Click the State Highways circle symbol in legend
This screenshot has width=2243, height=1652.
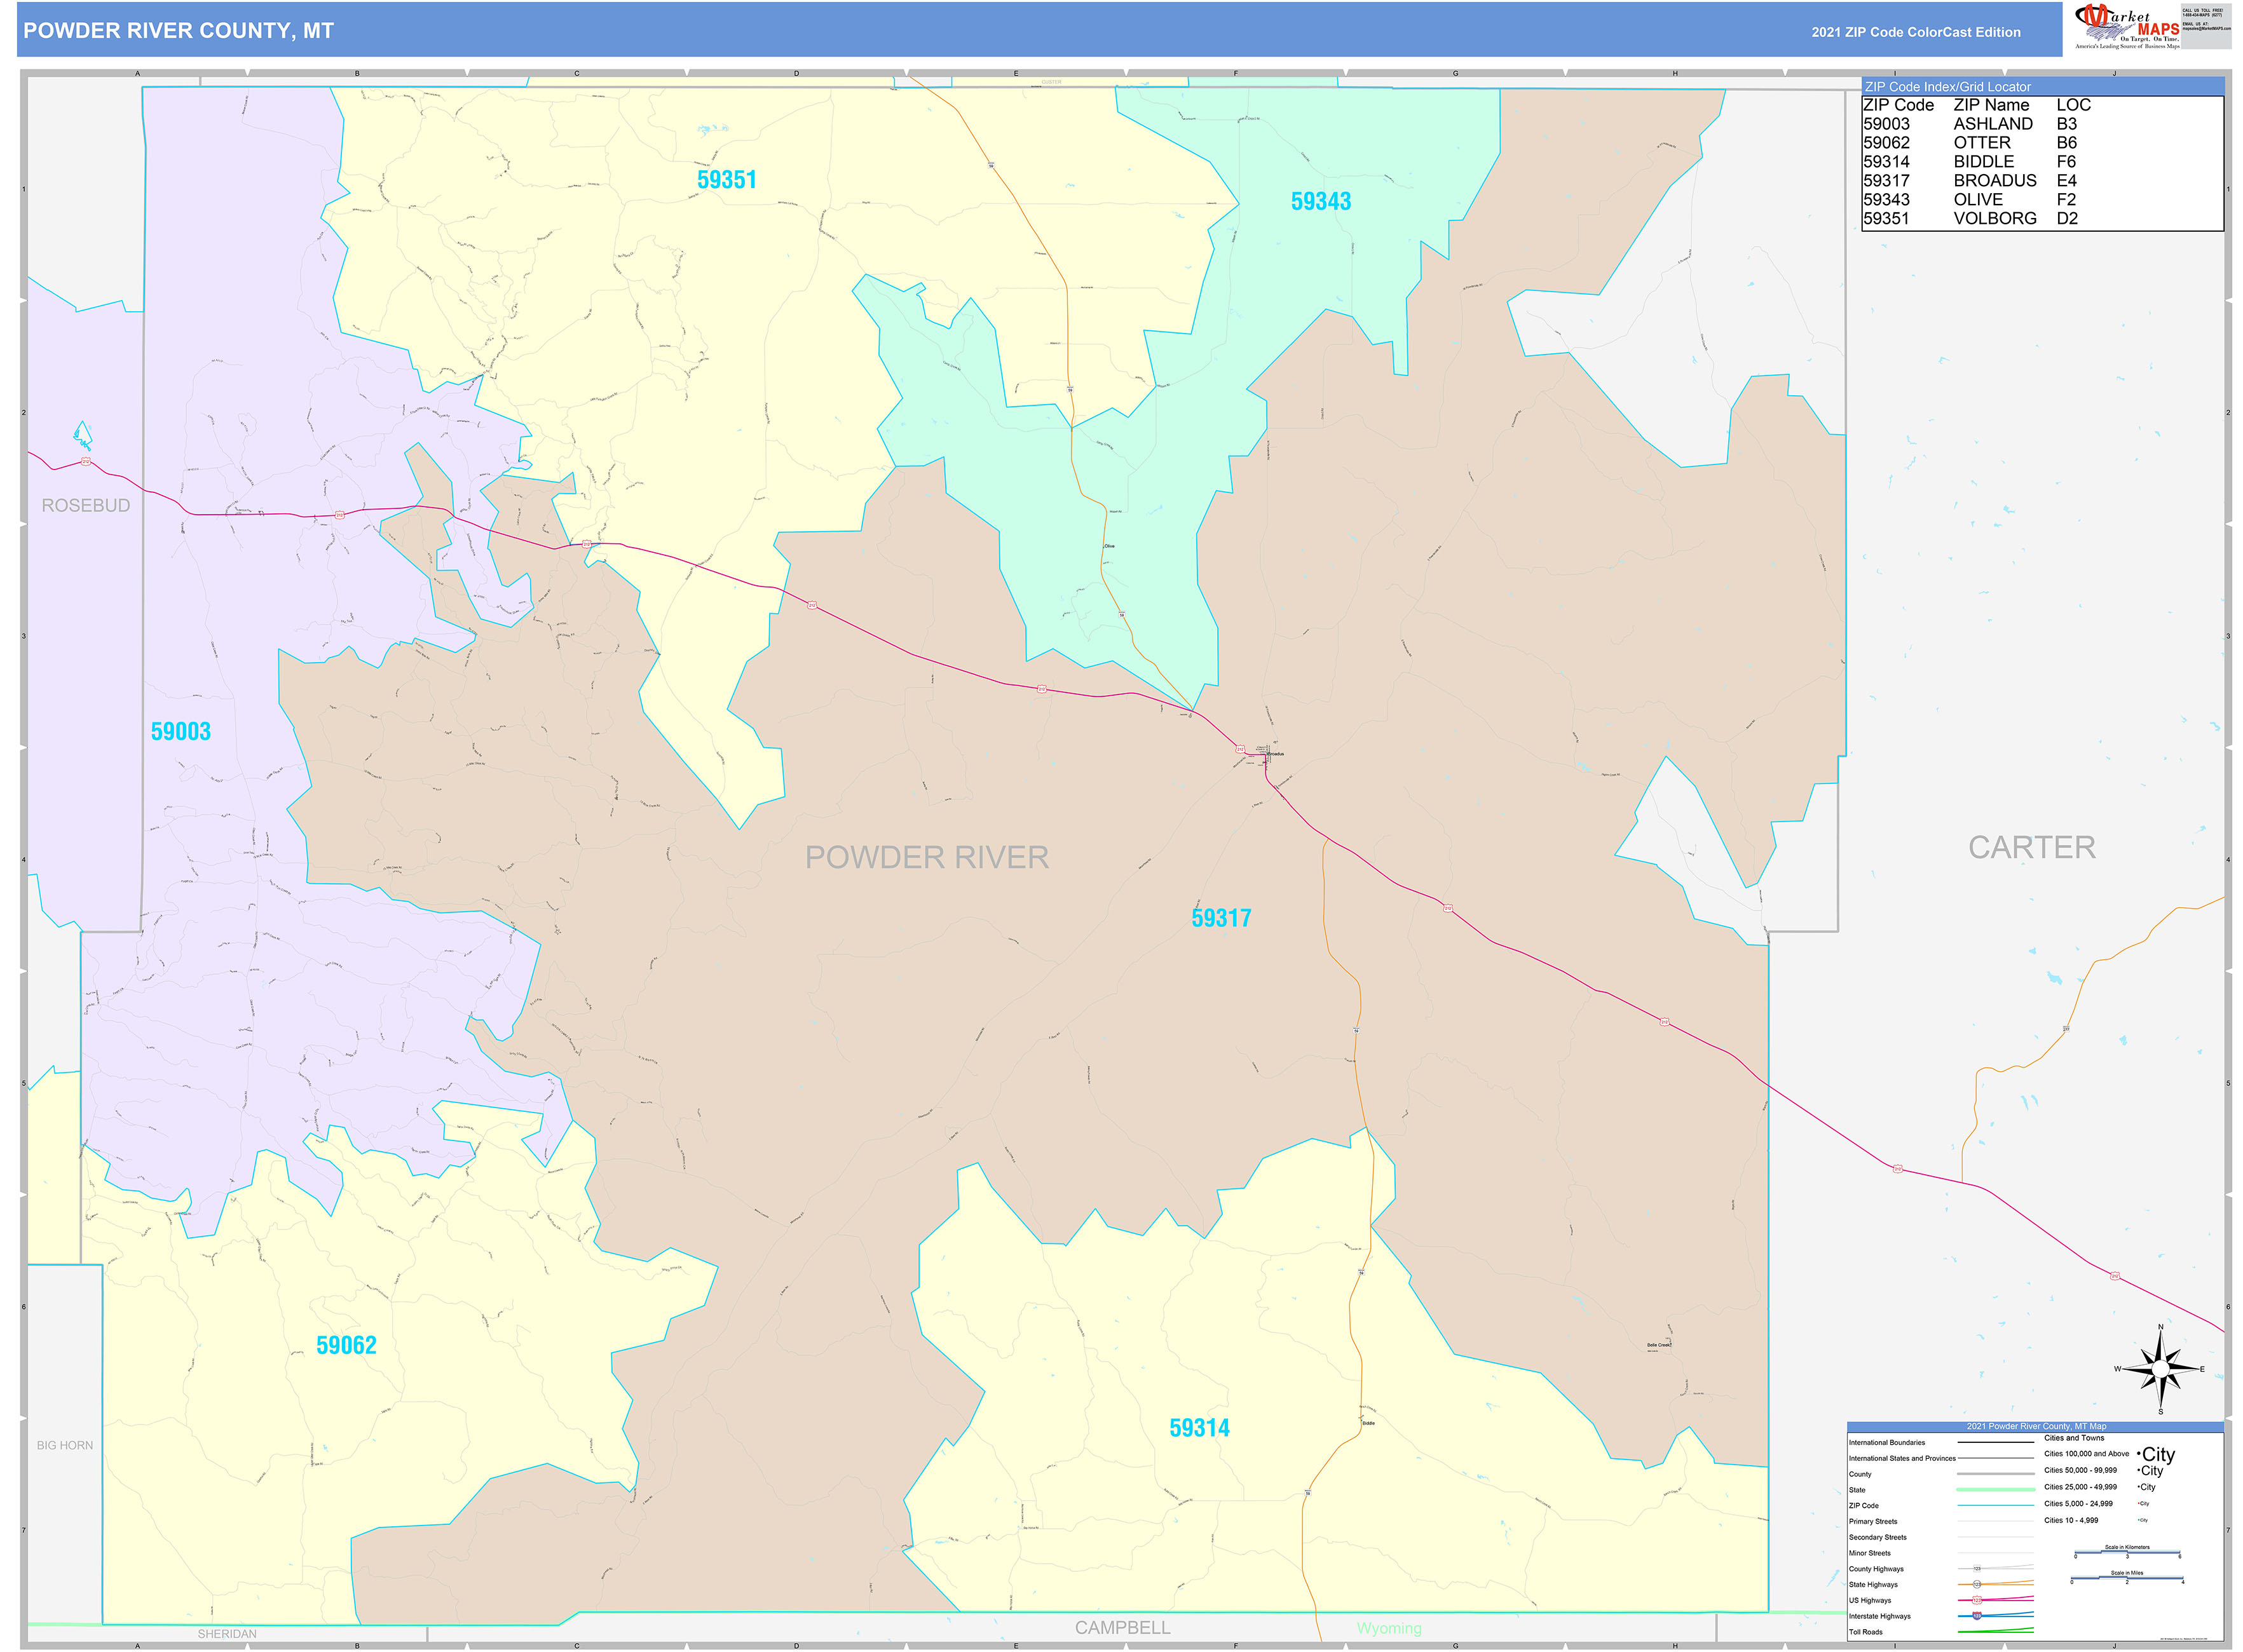pyautogui.click(x=1978, y=1585)
